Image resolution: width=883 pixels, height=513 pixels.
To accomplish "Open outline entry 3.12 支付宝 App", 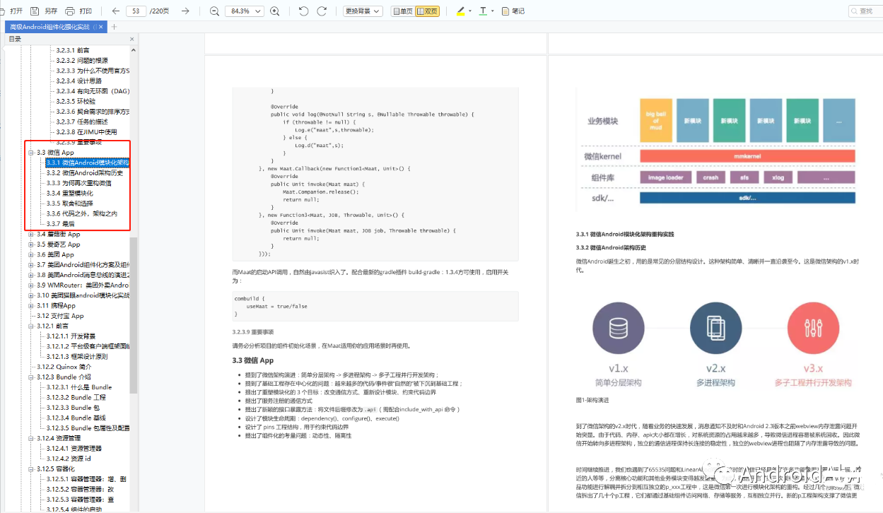I will 60,316.
